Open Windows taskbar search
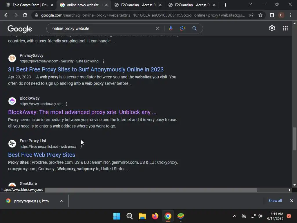Image resolution: width=297 pixels, height=223 pixels. coord(130,216)
